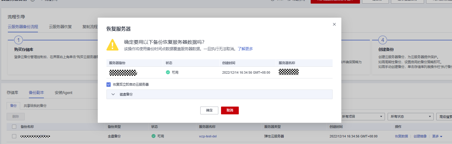Viewport: 452px width, 144px height.
Task: Click the 流程引导 heading
Action: coord(16,17)
